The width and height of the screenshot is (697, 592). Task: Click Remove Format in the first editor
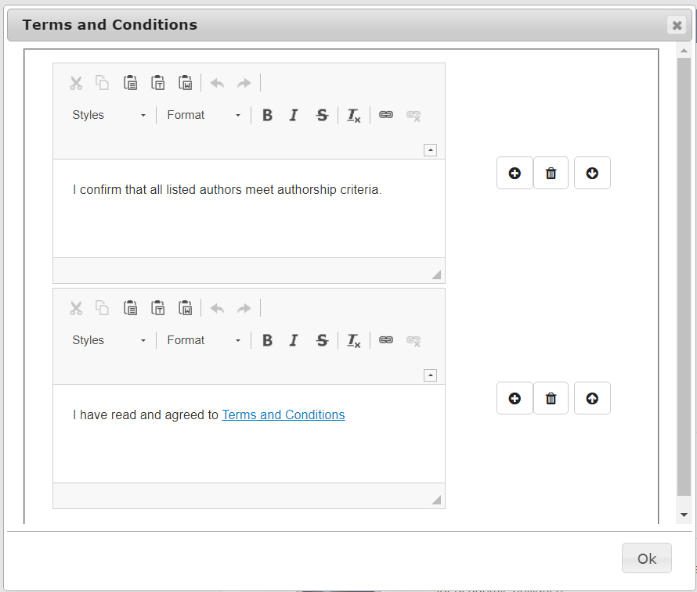353,115
